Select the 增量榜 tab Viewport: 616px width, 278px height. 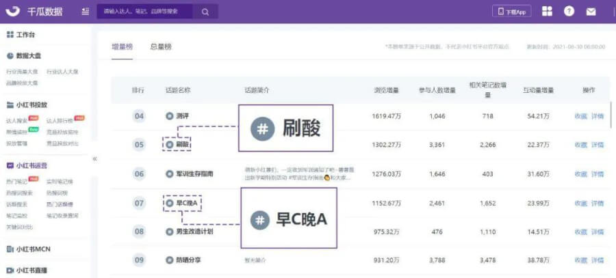tap(122, 46)
